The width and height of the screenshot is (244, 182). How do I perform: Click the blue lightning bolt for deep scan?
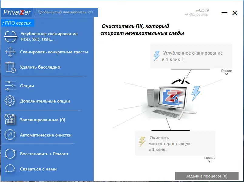(x=157, y=56)
